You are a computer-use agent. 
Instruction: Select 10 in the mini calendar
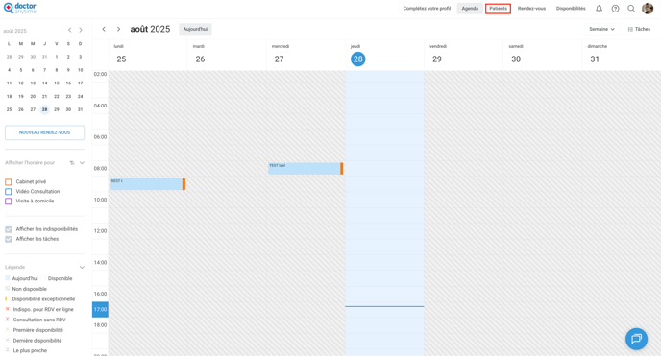pyautogui.click(x=80, y=70)
